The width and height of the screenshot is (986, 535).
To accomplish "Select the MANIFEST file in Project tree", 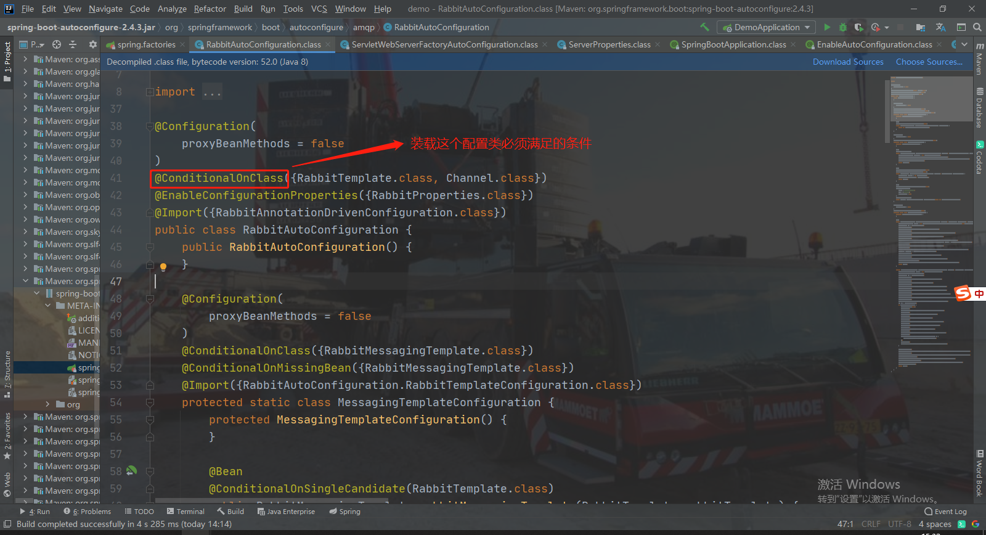I will (x=83, y=343).
